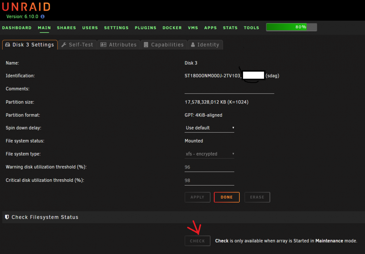Open the File system type dropdown
Viewport: 365px width, 254px height.
(x=209, y=154)
